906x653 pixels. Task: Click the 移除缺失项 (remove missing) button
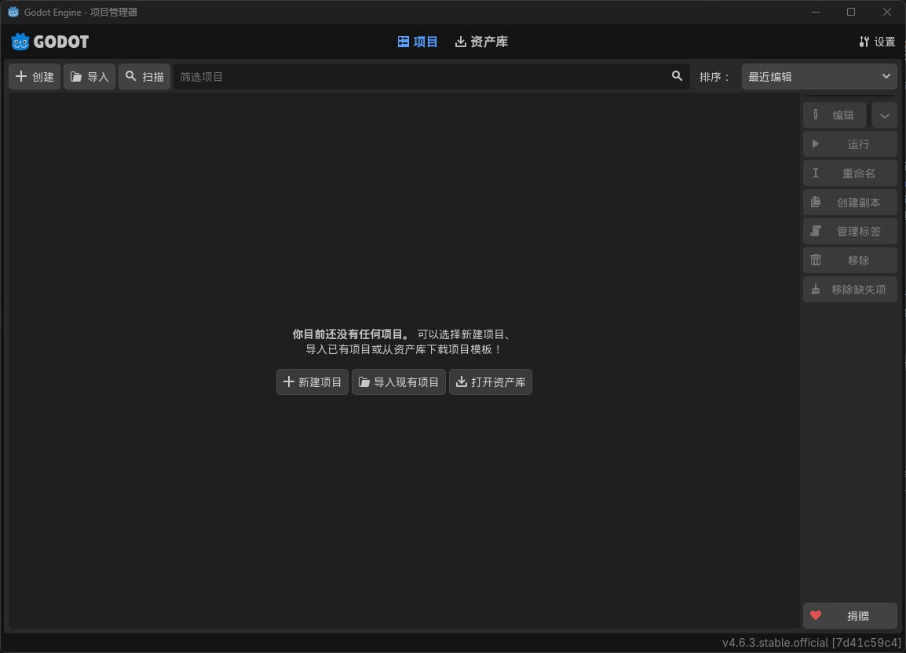click(x=850, y=289)
